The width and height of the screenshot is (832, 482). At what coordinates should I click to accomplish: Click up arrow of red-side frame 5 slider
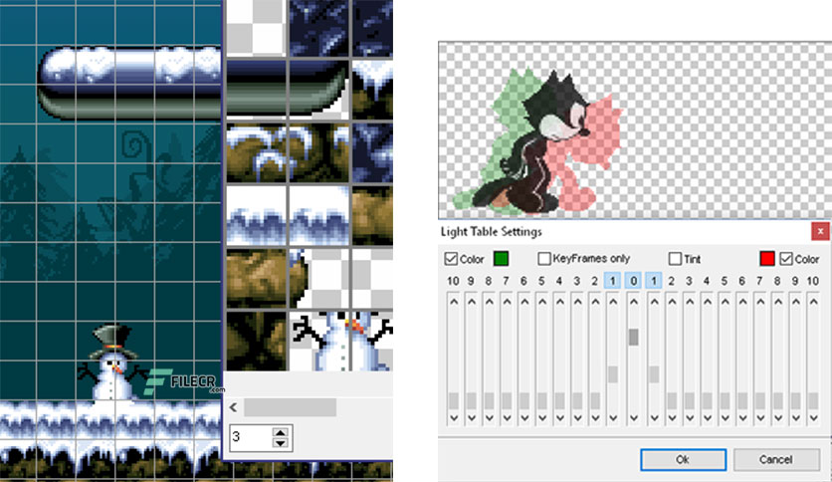tap(725, 302)
